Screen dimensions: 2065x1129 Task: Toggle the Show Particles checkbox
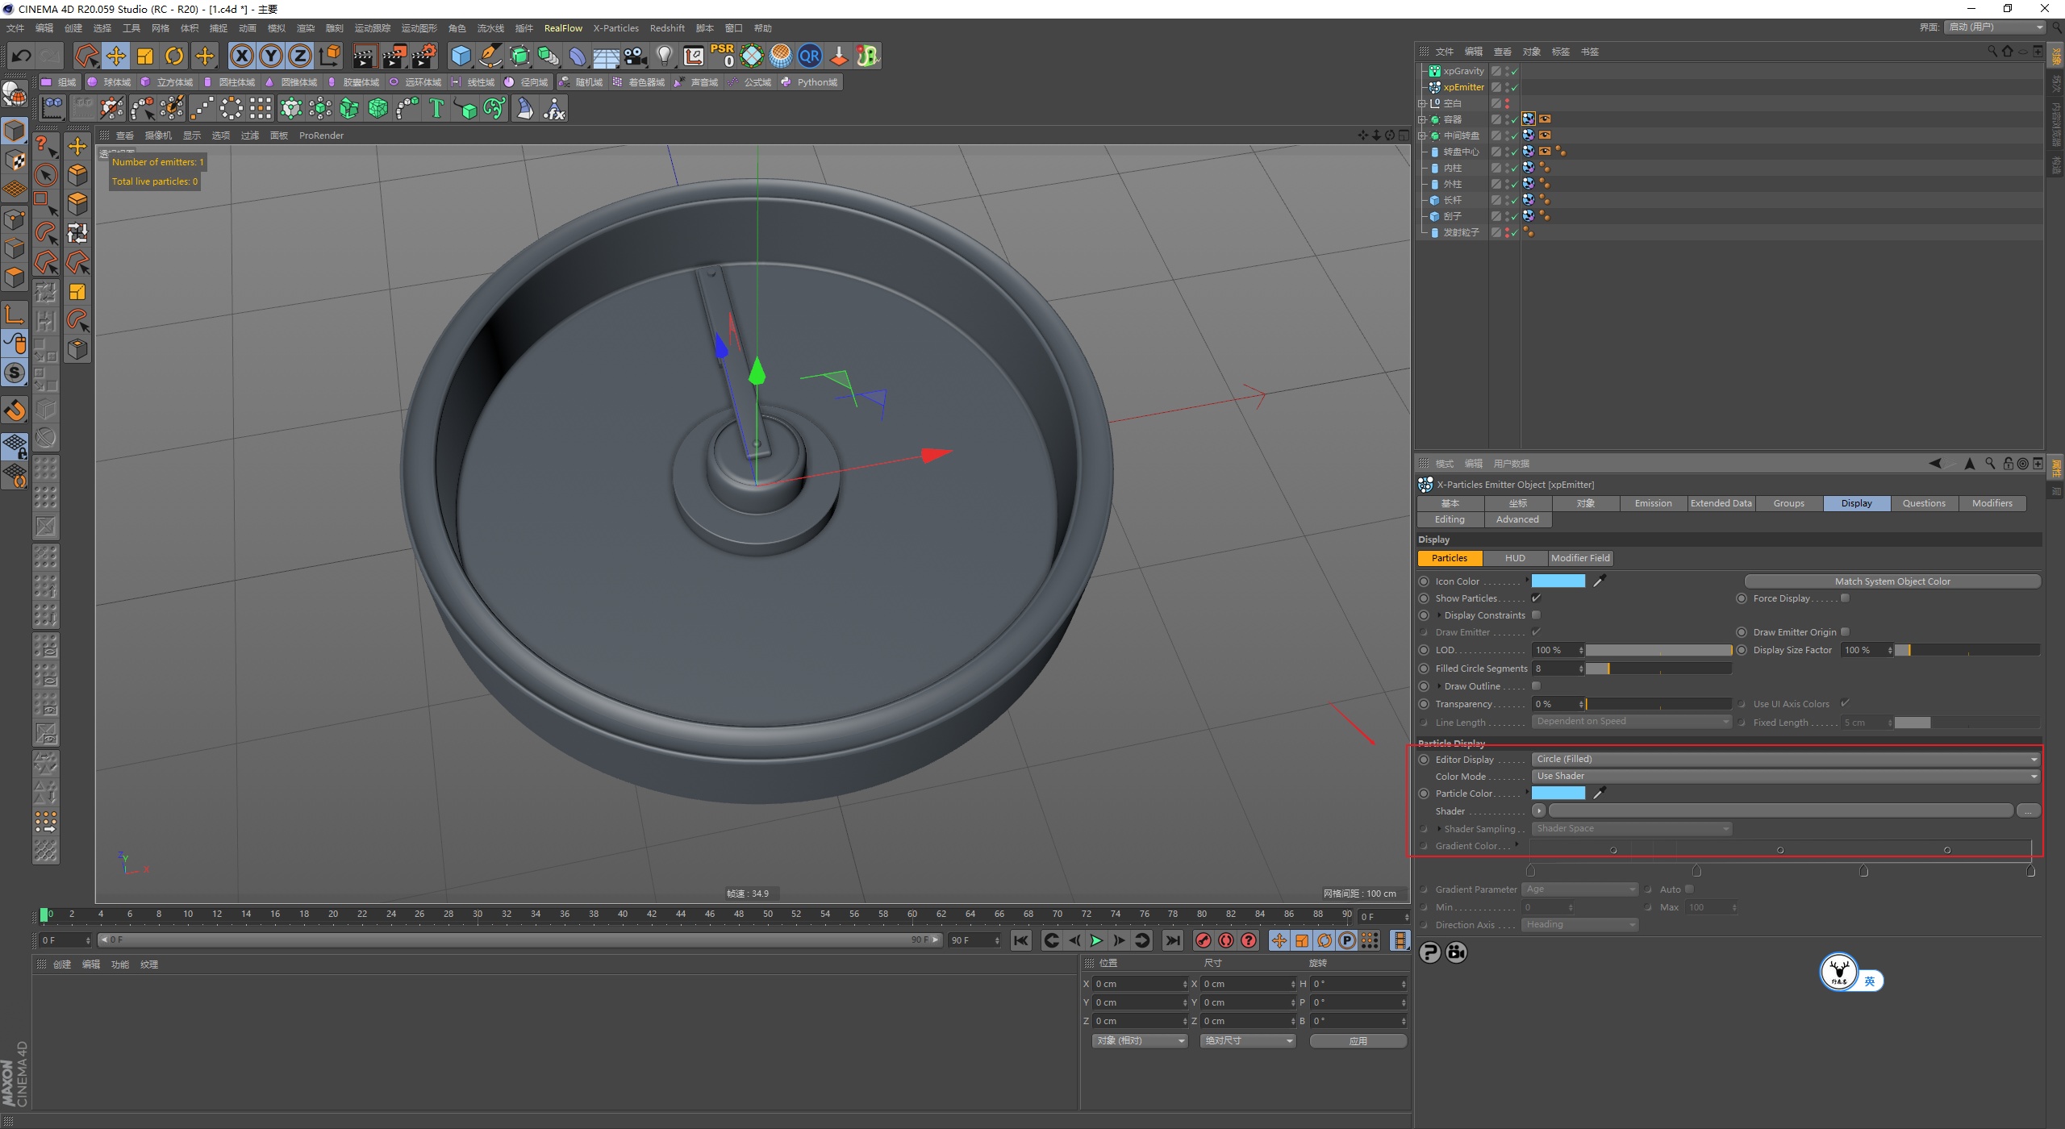(1536, 598)
